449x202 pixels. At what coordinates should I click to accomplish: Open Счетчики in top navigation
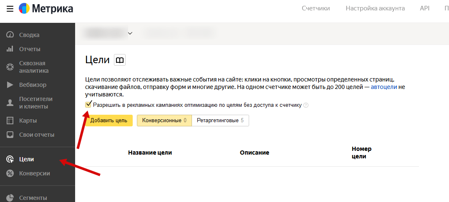[x=315, y=8]
